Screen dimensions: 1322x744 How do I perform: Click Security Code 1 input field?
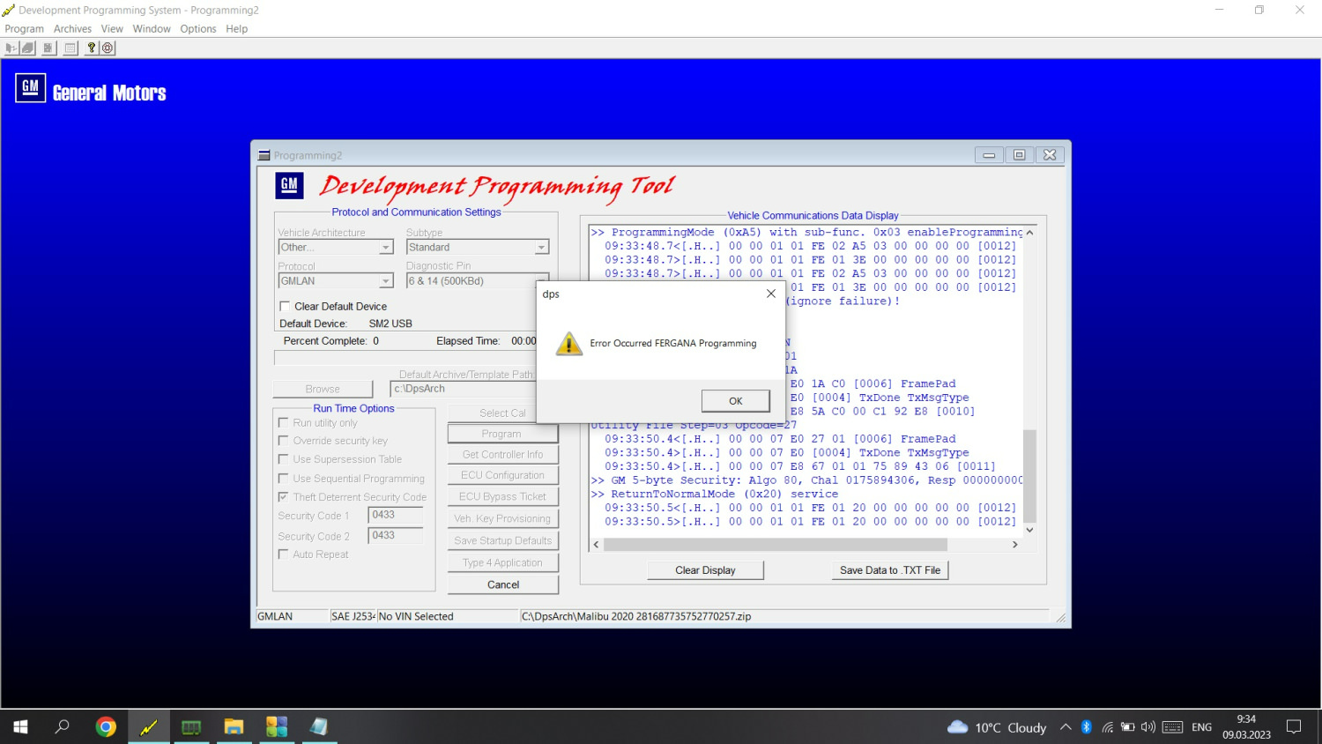coord(396,515)
